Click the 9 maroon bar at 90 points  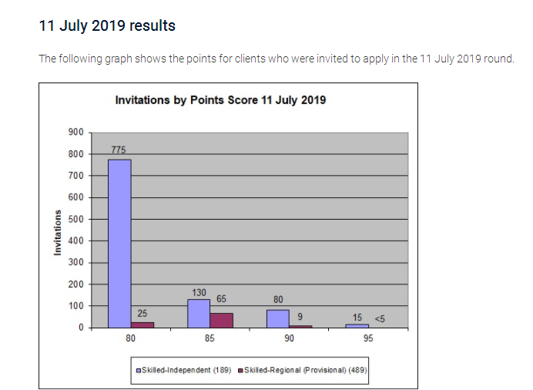tap(300, 327)
